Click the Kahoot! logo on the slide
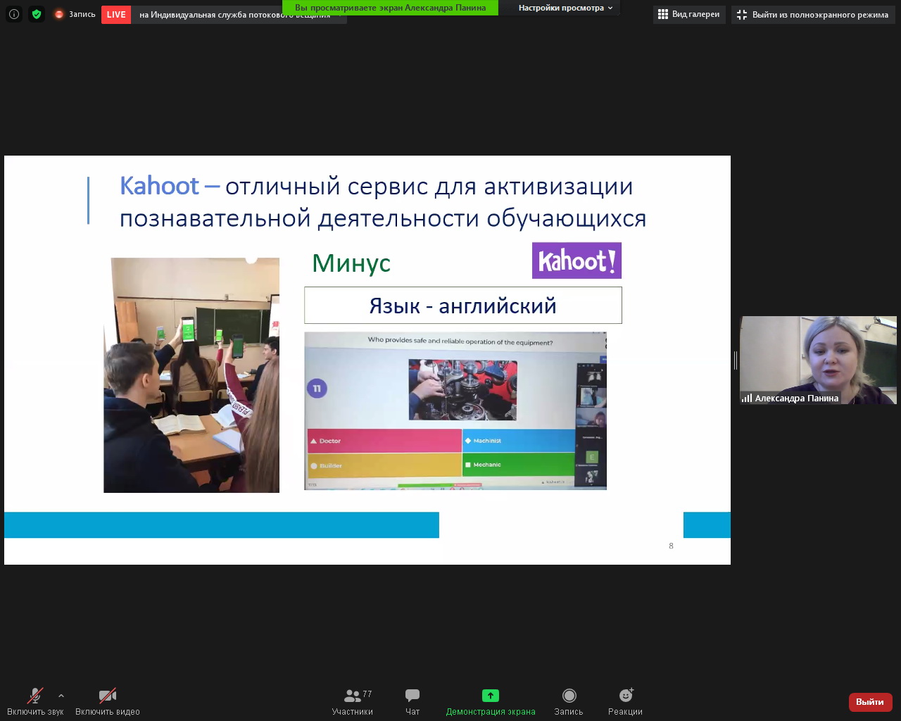Image resolution: width=901 pixels, height=721 pixels. 576,261
